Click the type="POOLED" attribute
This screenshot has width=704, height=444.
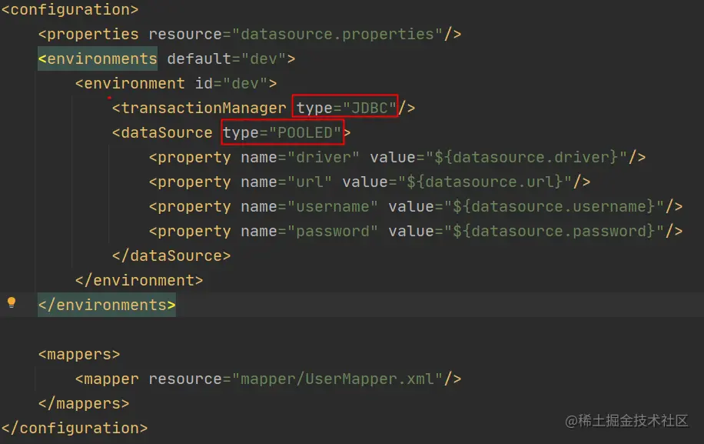tap(282, 133)
